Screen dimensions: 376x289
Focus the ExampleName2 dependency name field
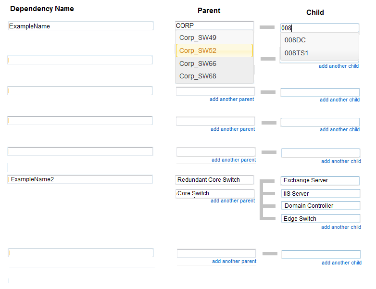[x=81, y=179]
